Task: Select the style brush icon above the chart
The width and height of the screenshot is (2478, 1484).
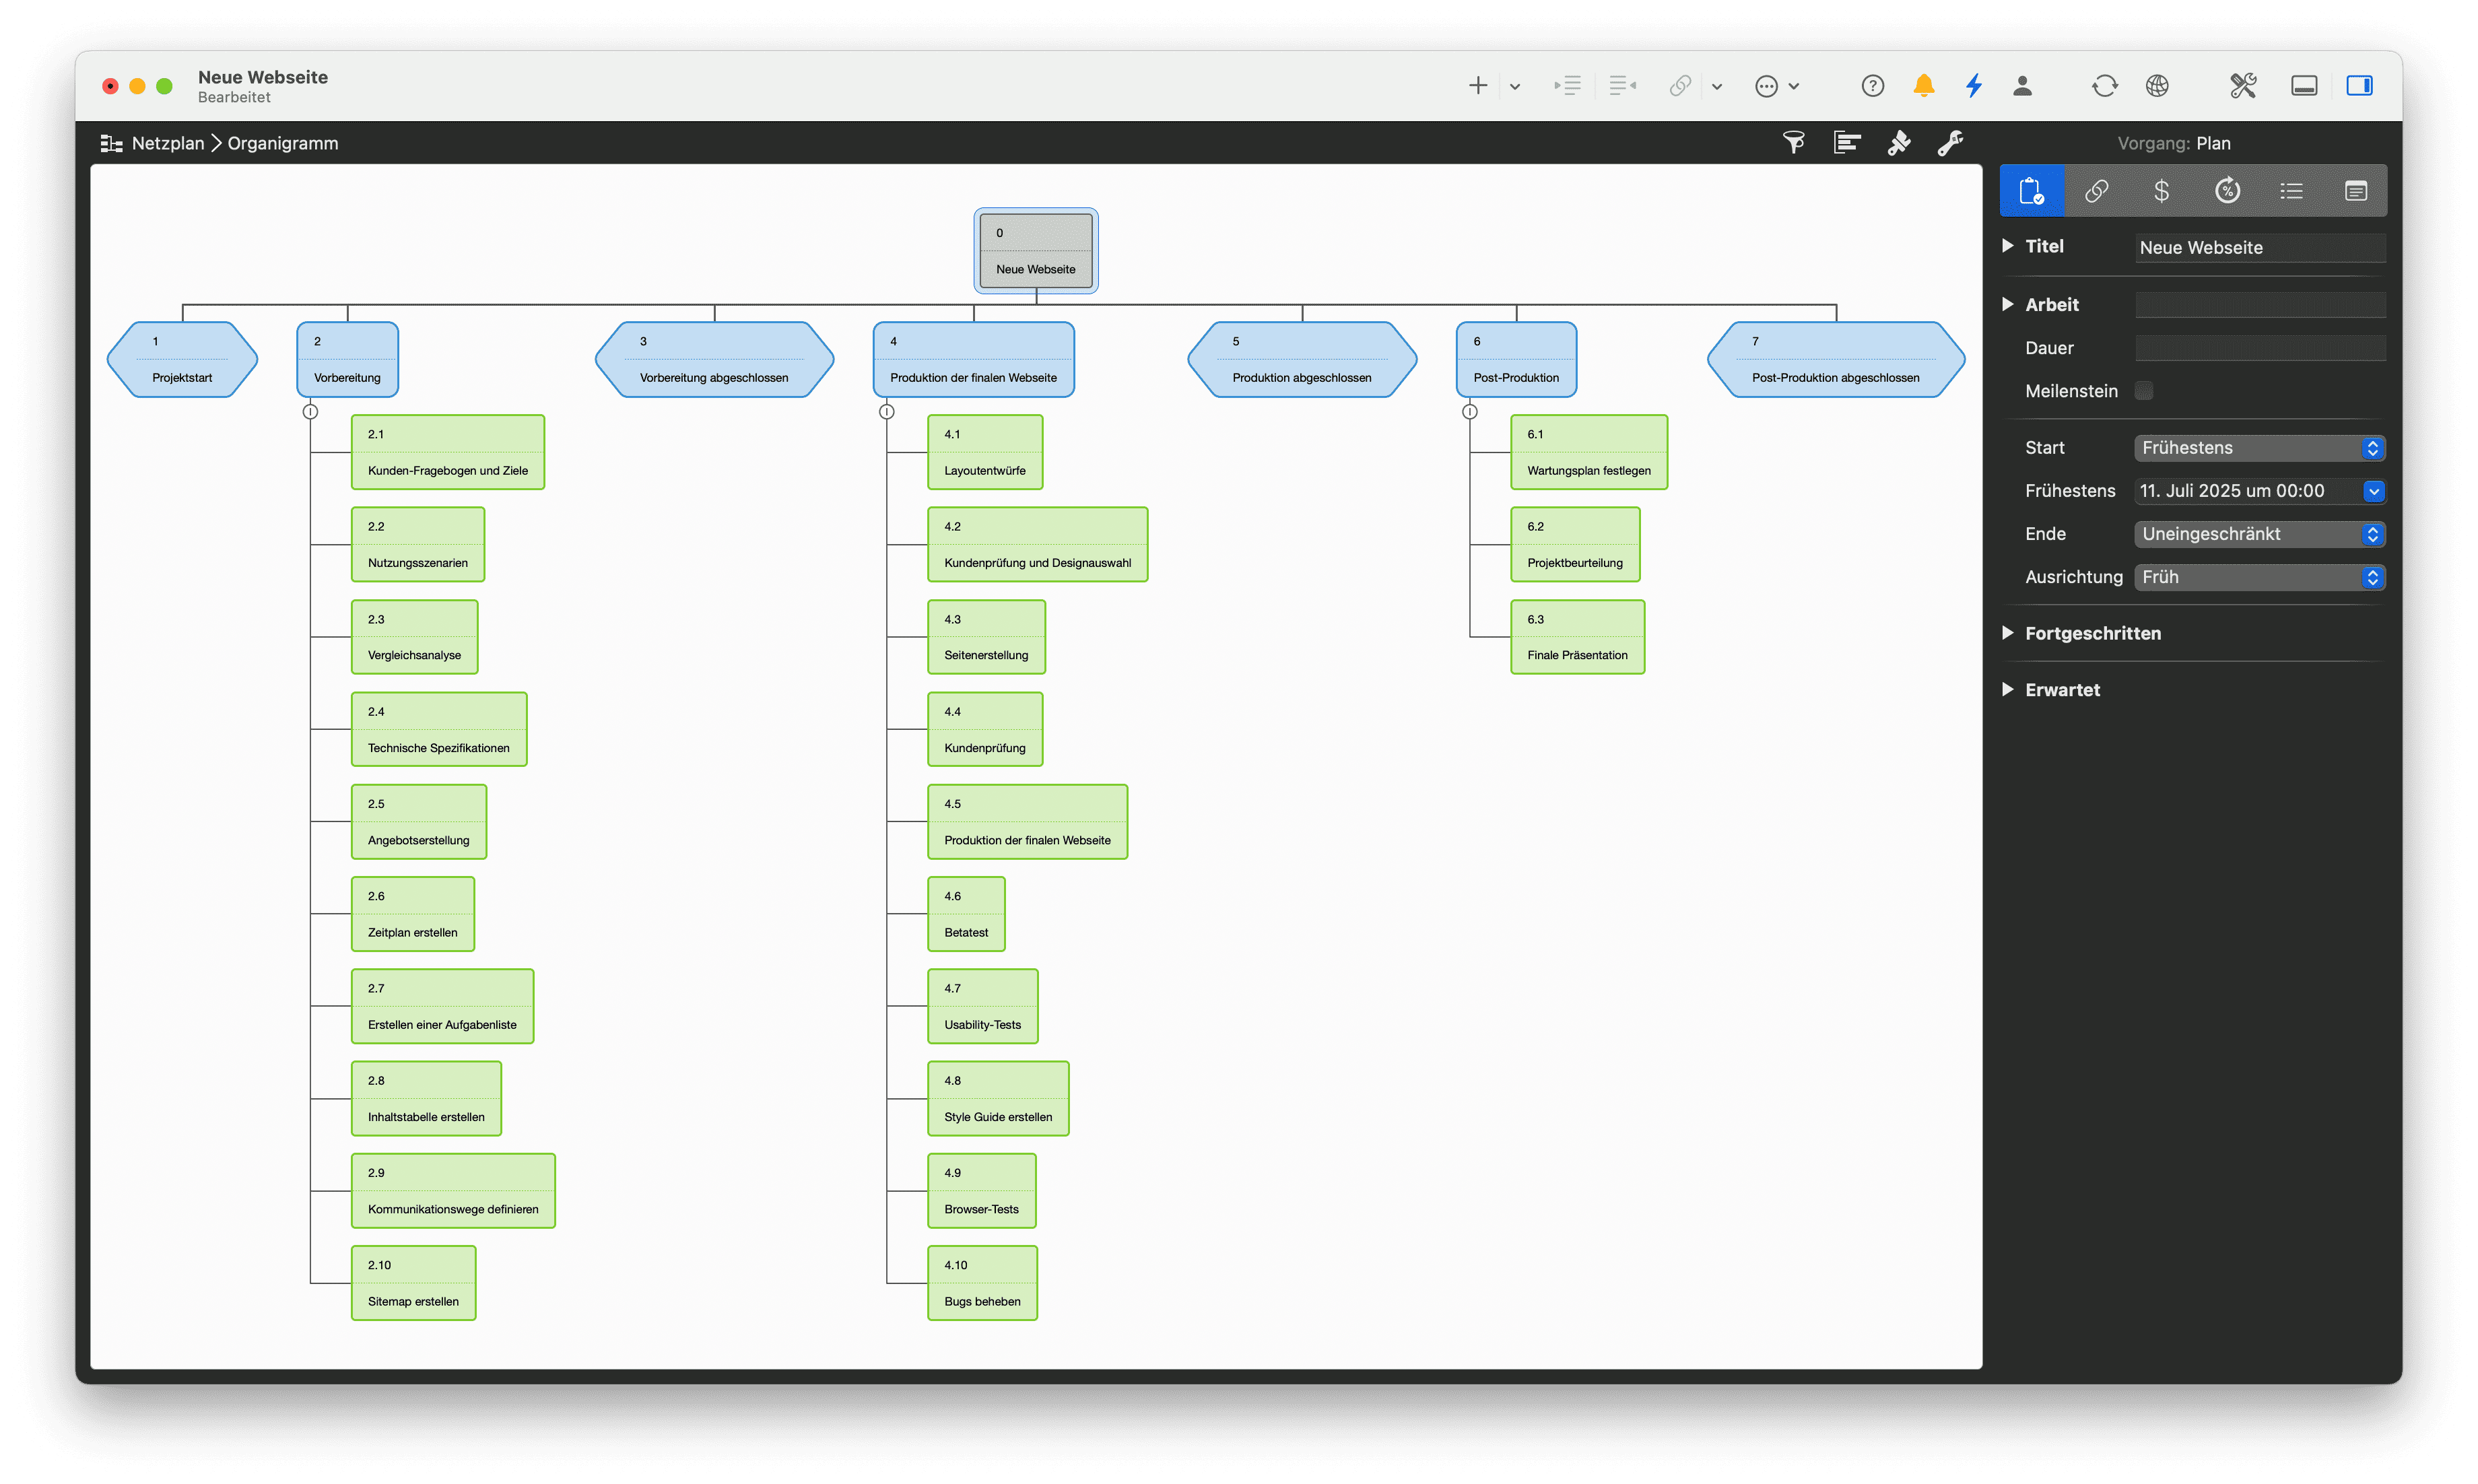Action: 1899,142
